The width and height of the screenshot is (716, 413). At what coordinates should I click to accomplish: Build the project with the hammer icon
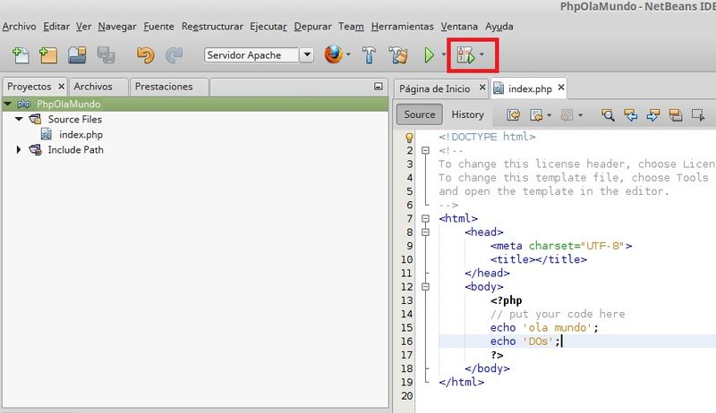369,55
